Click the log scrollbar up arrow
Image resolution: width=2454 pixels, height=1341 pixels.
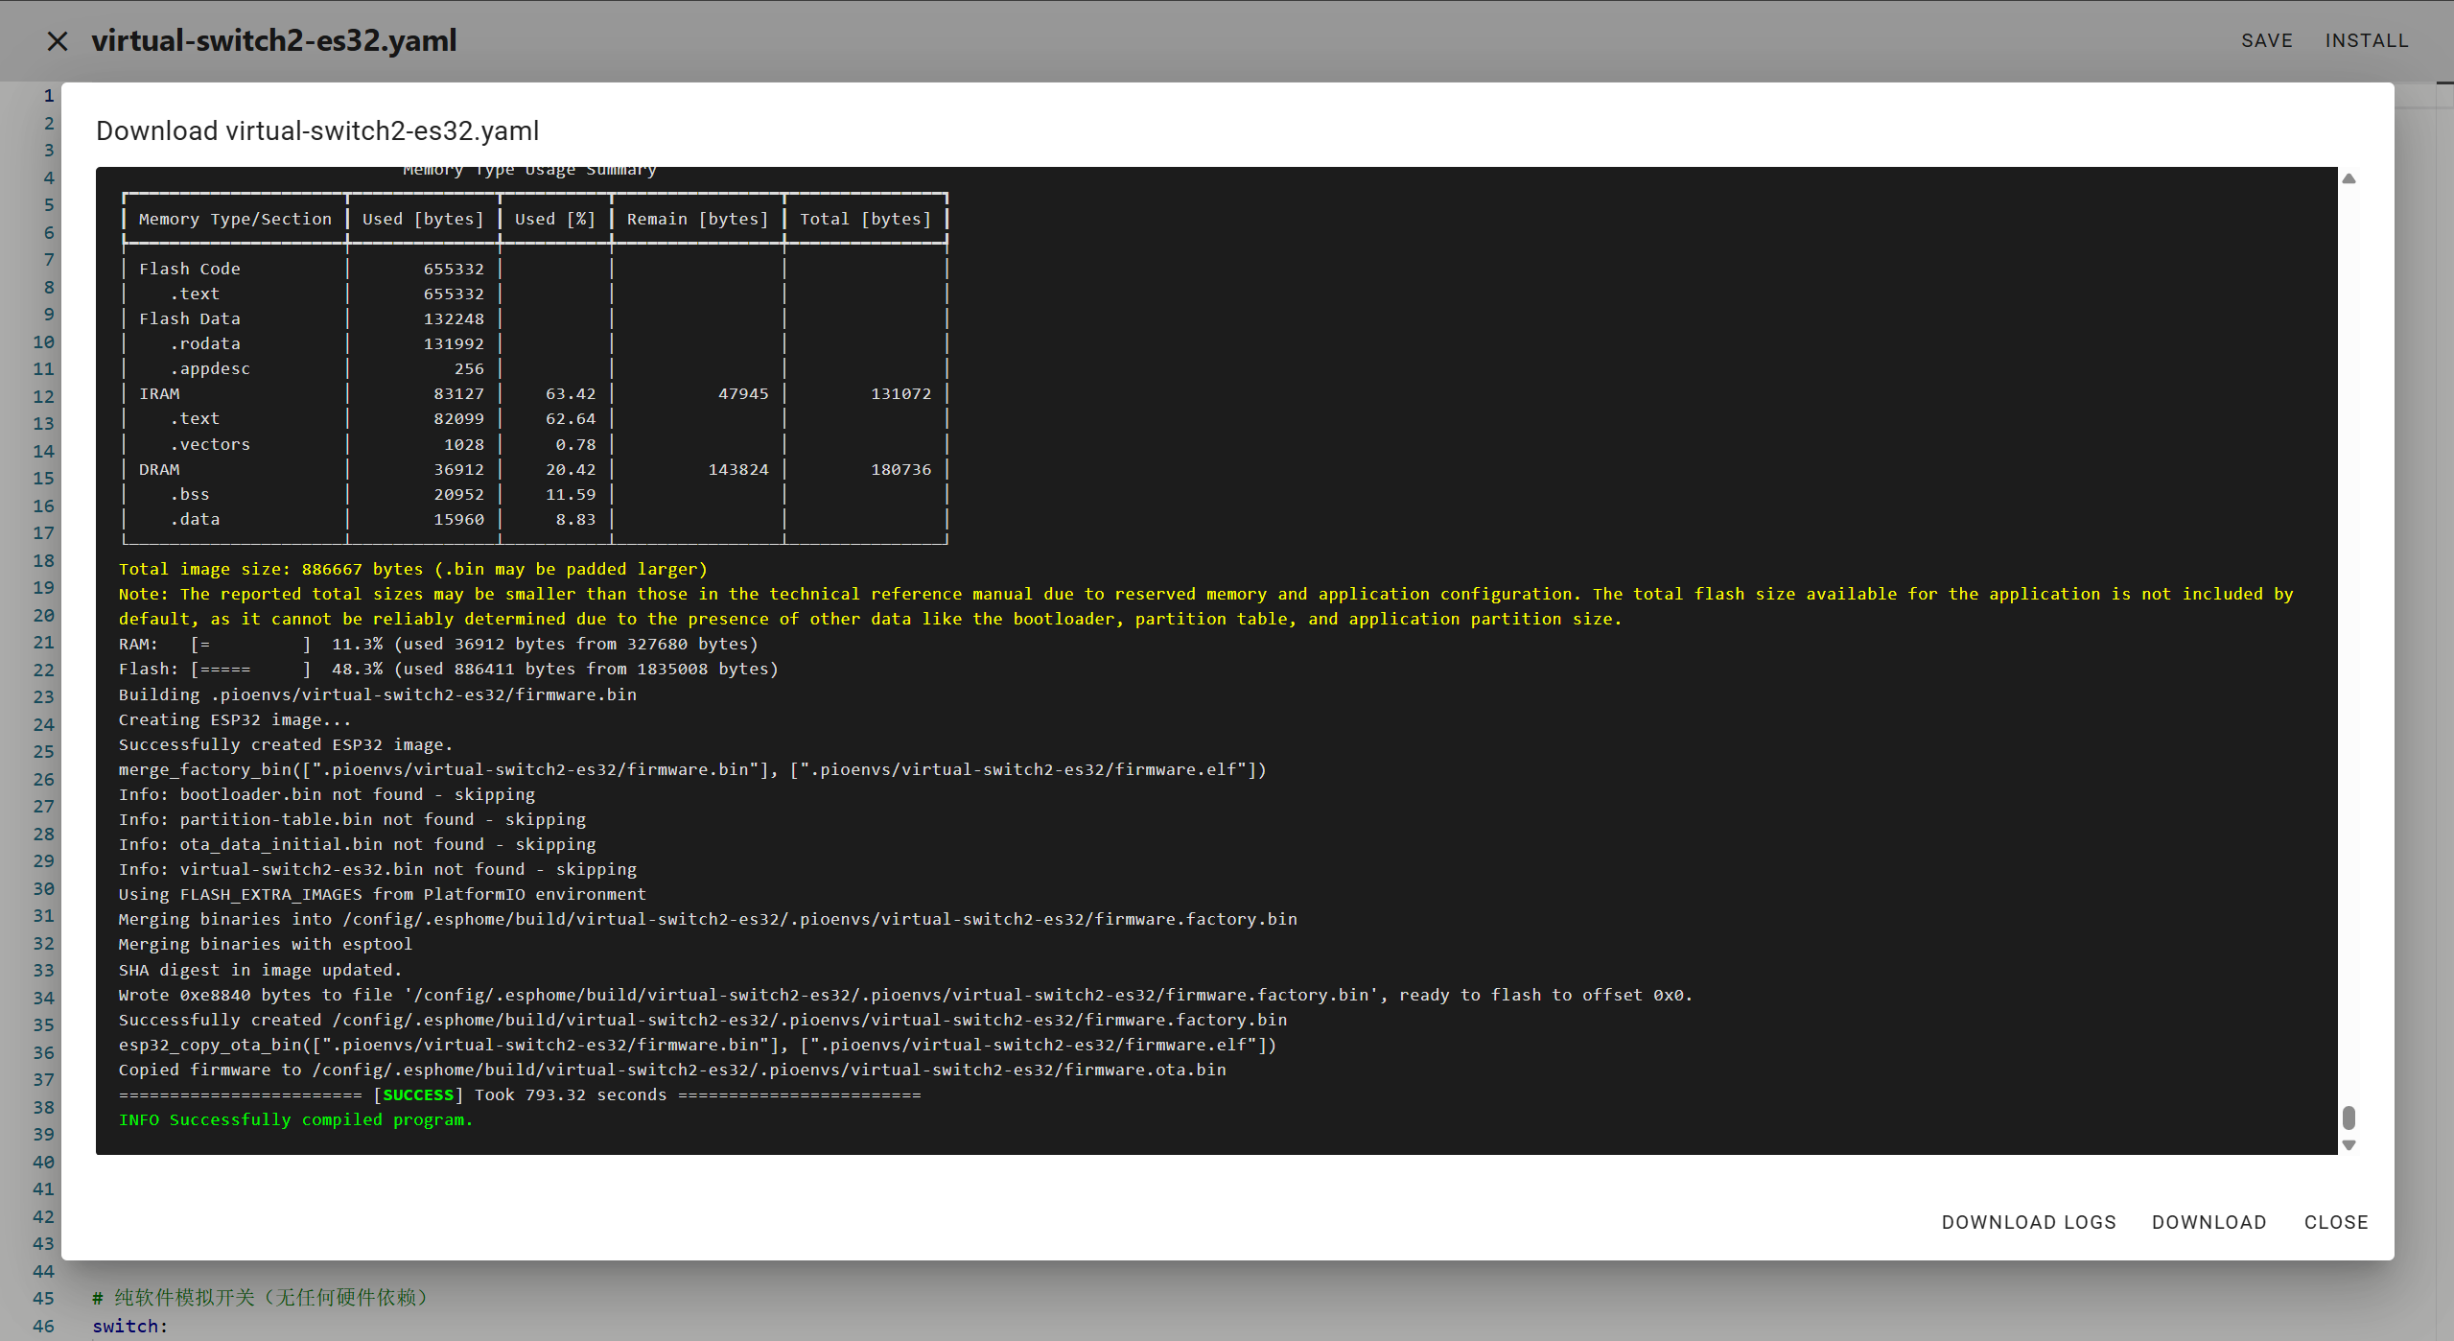pyautogui.click(x=2349, y=178)
